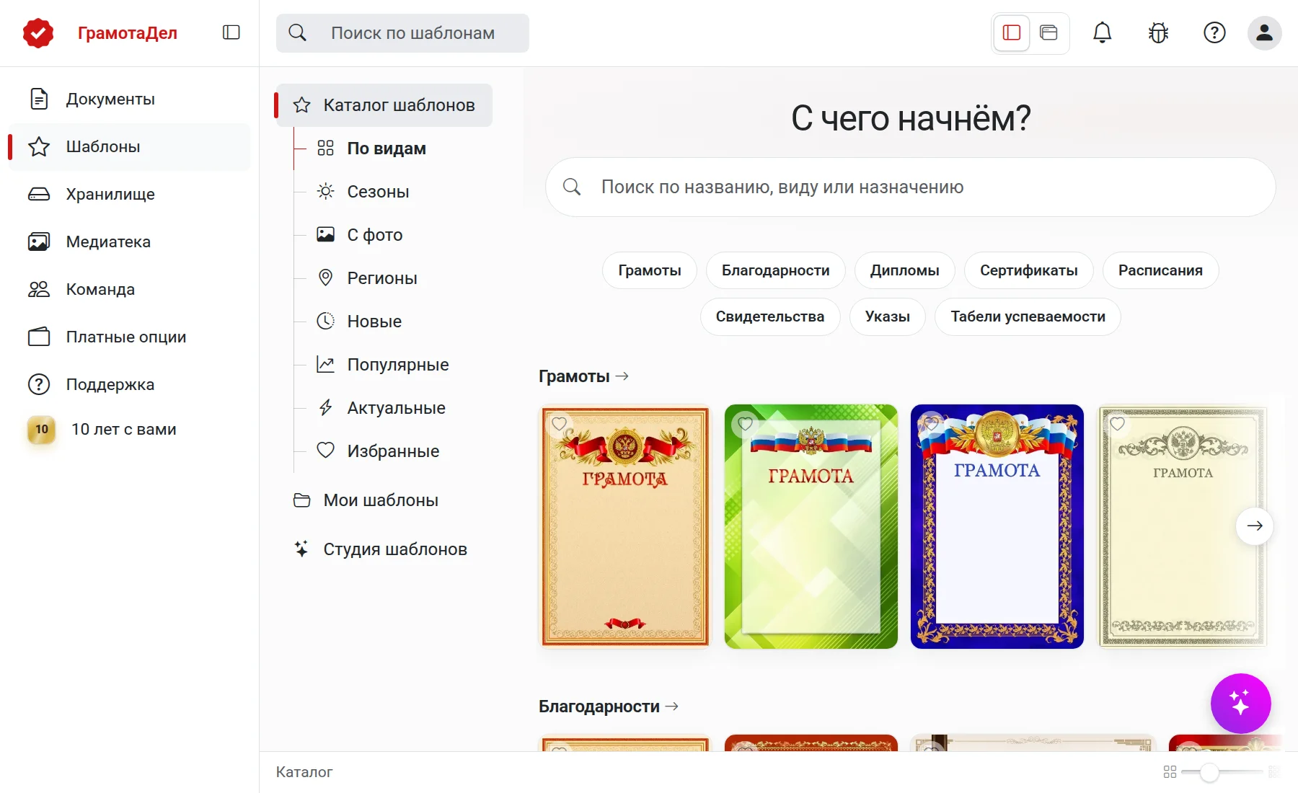Switch to sidebar layout view
Image resolution: width=1298 pixels, height=793 pixels.
pos(1012,32)
